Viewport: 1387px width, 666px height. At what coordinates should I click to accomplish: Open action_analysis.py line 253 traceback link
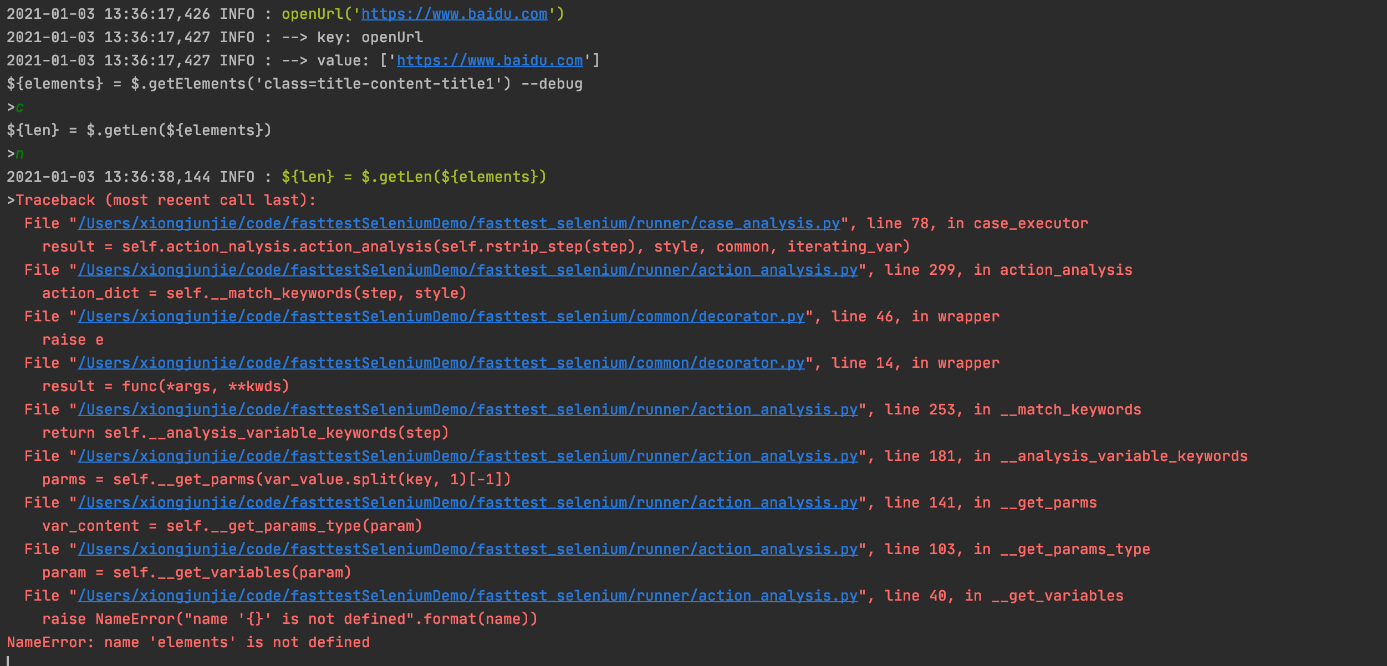pos(467,409)
